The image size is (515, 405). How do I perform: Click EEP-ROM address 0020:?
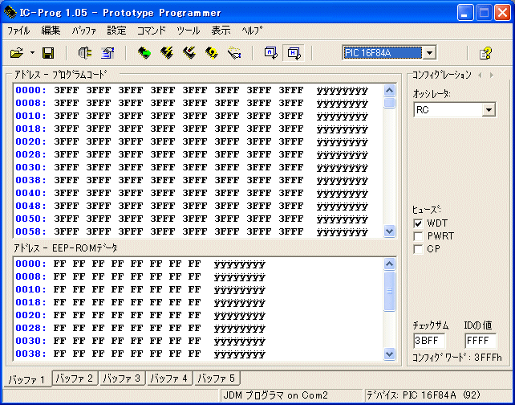(x=30, y=316)
